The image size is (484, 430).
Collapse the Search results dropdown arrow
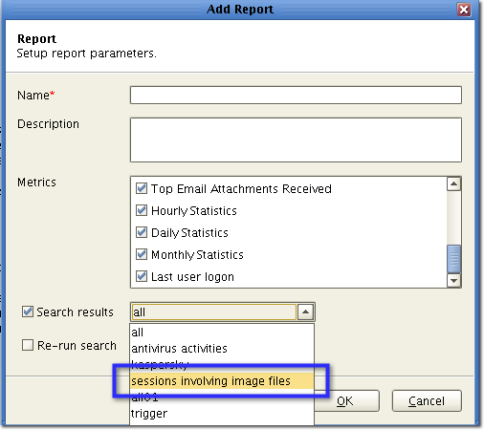point(305,312)
